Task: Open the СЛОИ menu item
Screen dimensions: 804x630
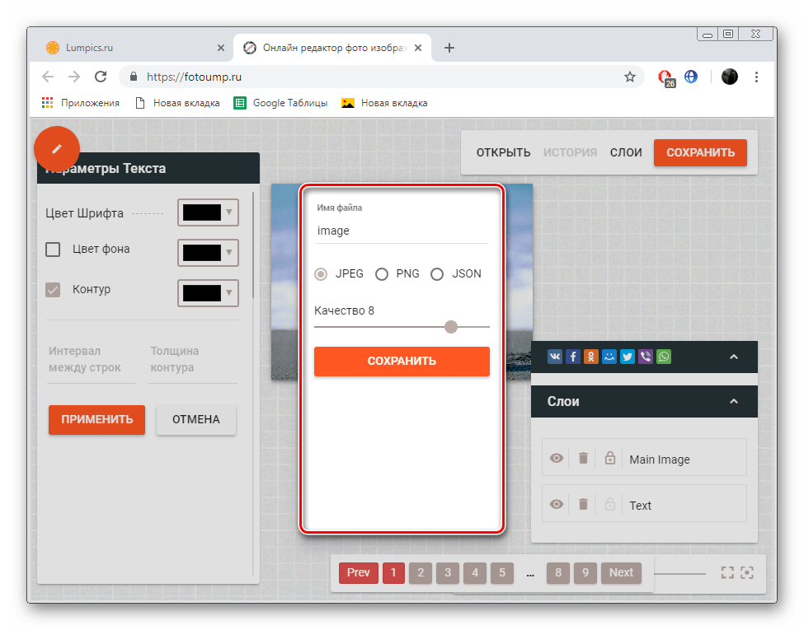Action: [626, 152]
